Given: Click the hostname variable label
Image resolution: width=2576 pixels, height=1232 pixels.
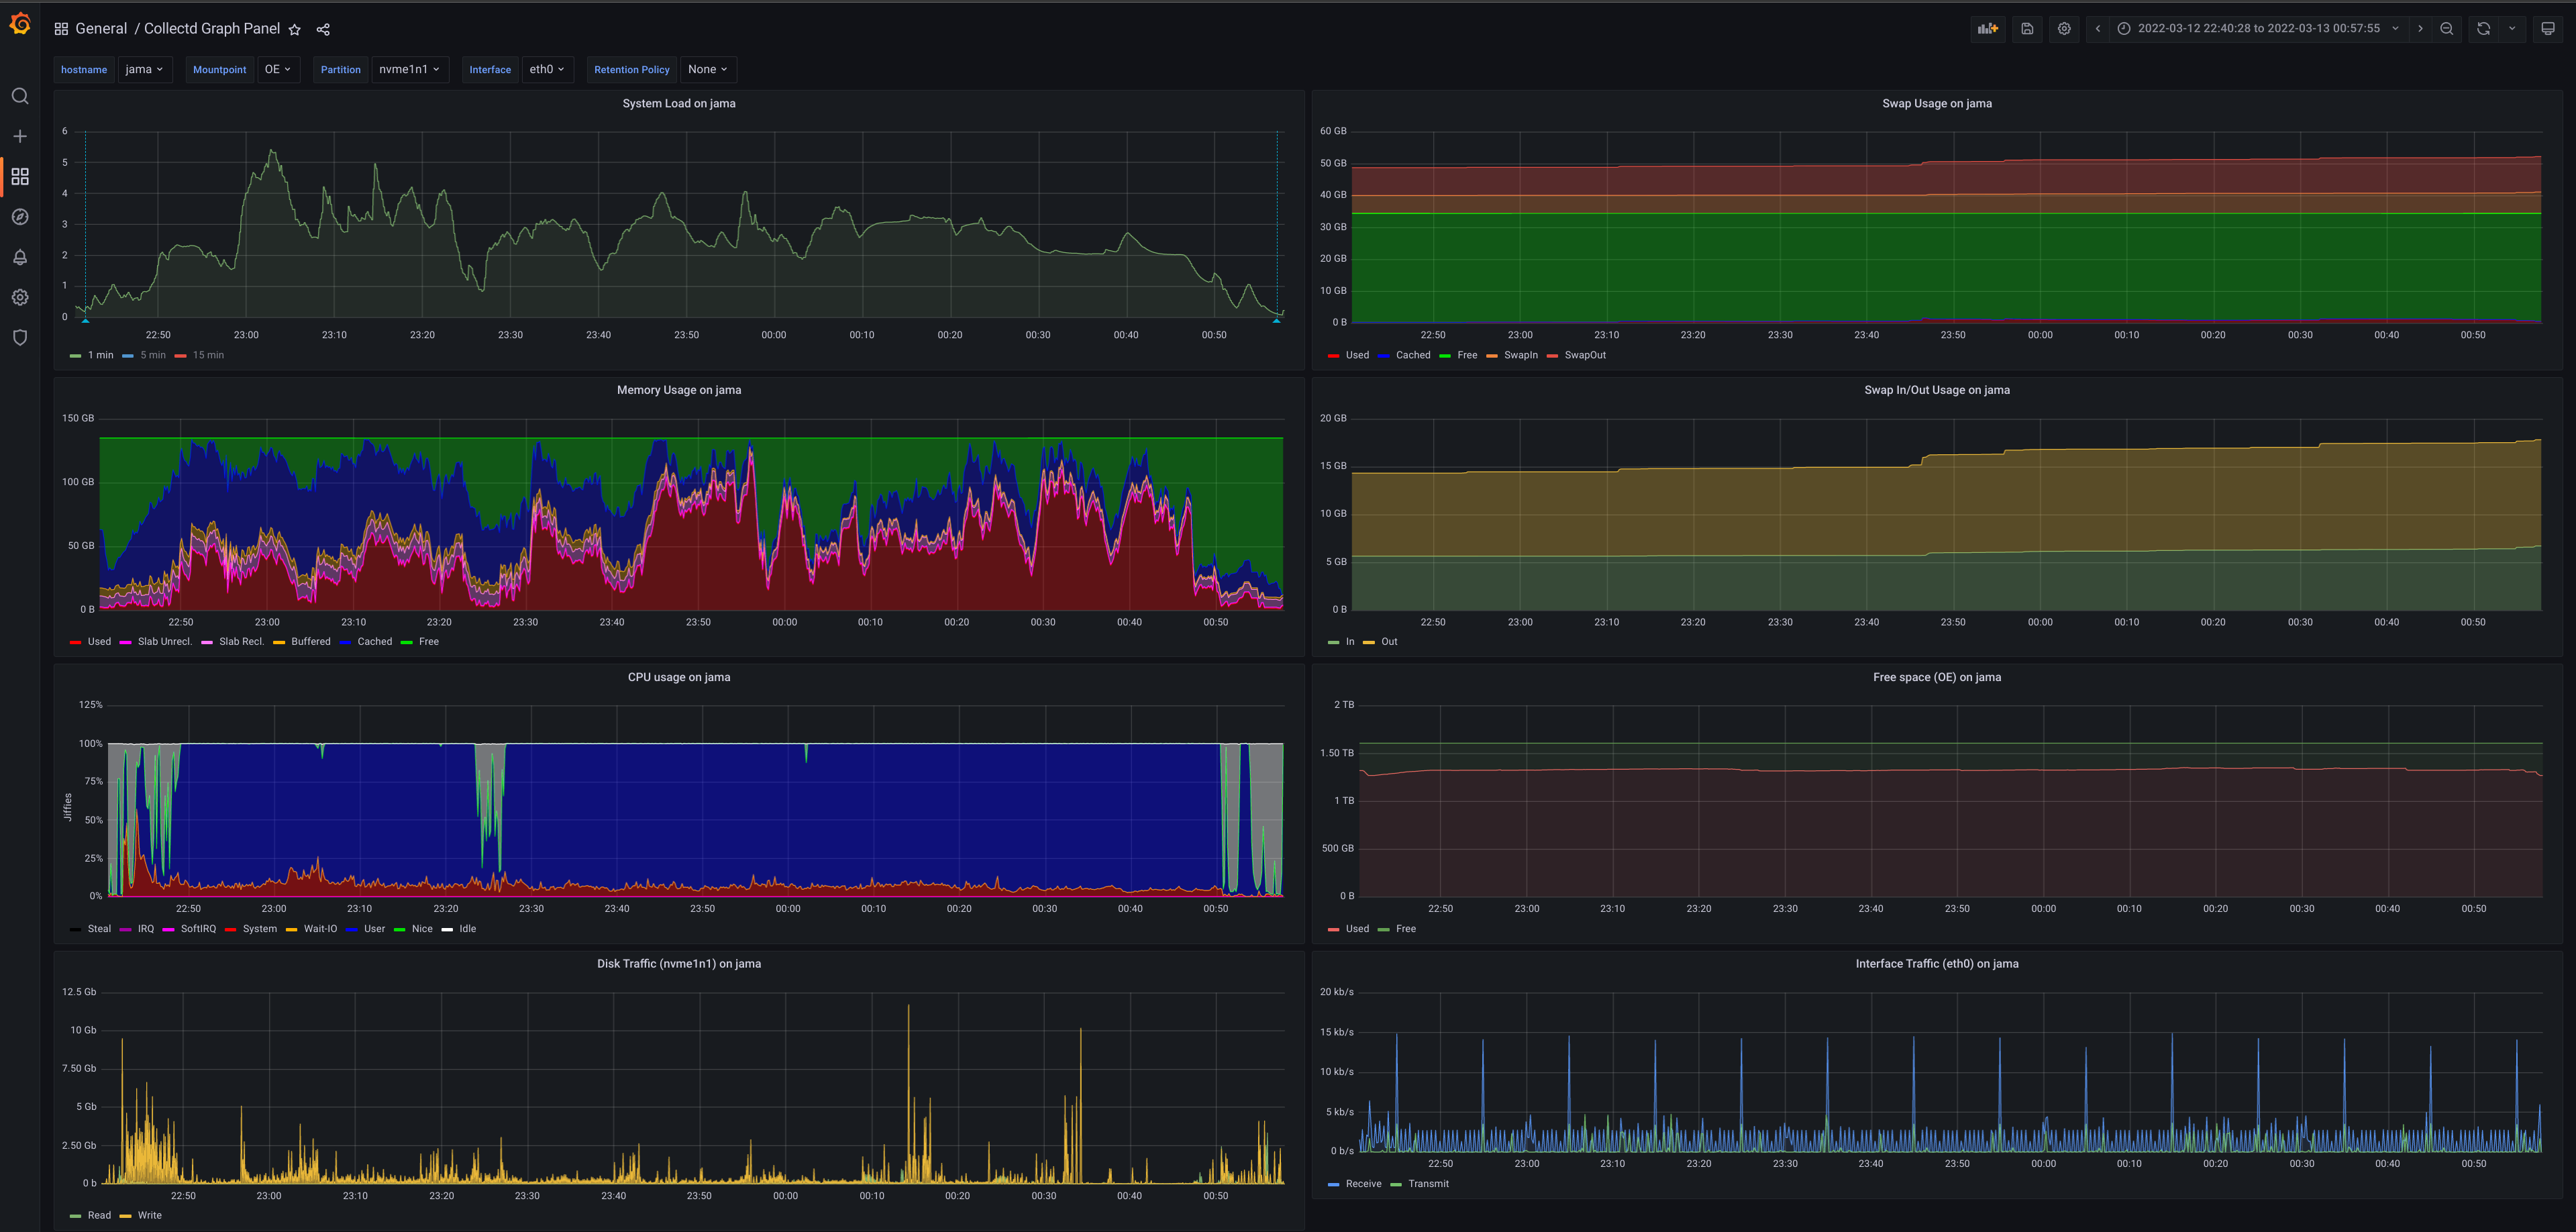Looking at the screenshot, I should pos(84,69).
